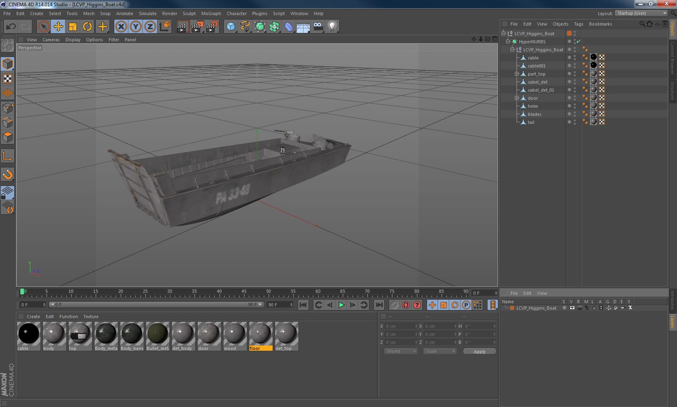The image size is (677, 407).
Task: Click the Autokeying button
Action: (406, 305)
